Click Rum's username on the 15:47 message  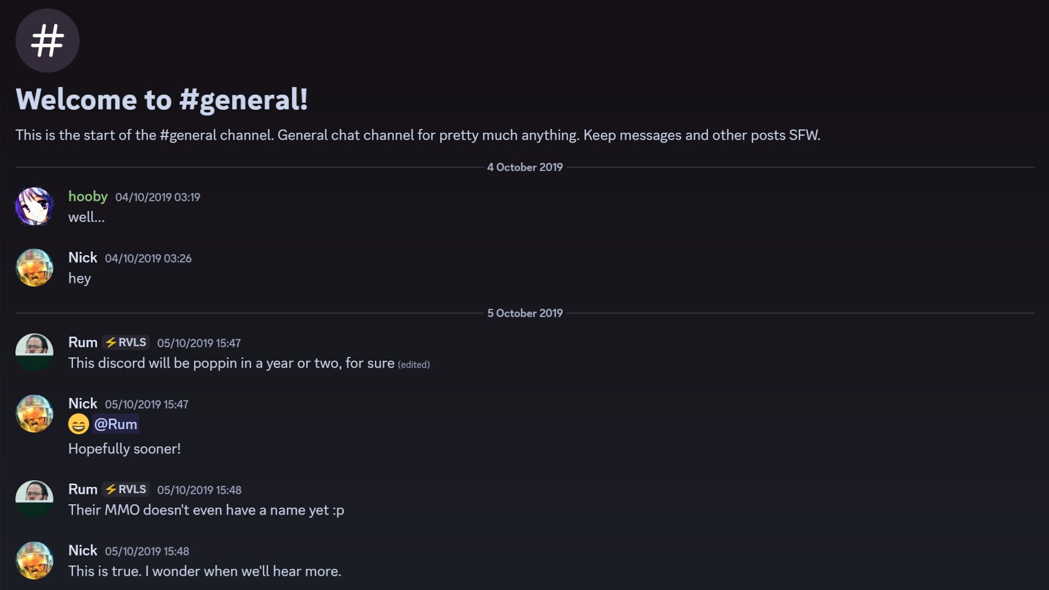tap(82, 342)
